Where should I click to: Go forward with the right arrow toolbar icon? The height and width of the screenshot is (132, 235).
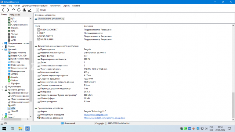[x=8, y=10]
